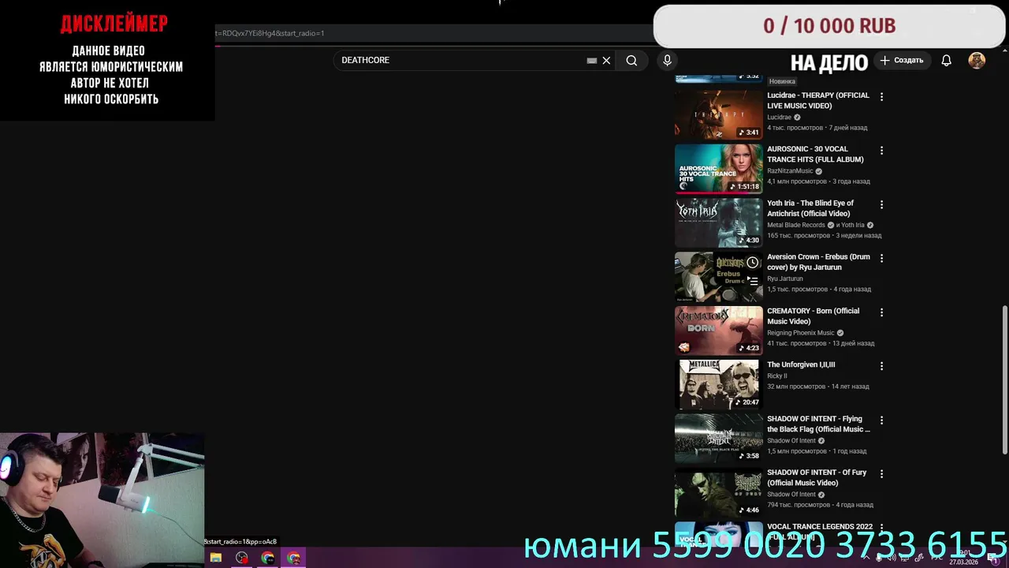Open title 'Lucidrae - THERAPY (OFFICIAL LIVE MUSIC VIDEO)'
Screen dimensions: 1009x568
[x=818, y=100]
